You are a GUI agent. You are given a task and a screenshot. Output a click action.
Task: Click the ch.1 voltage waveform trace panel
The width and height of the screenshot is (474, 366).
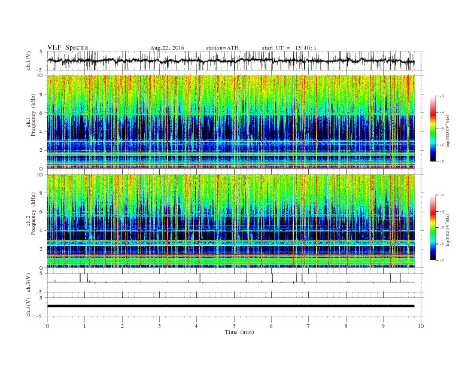235,60
